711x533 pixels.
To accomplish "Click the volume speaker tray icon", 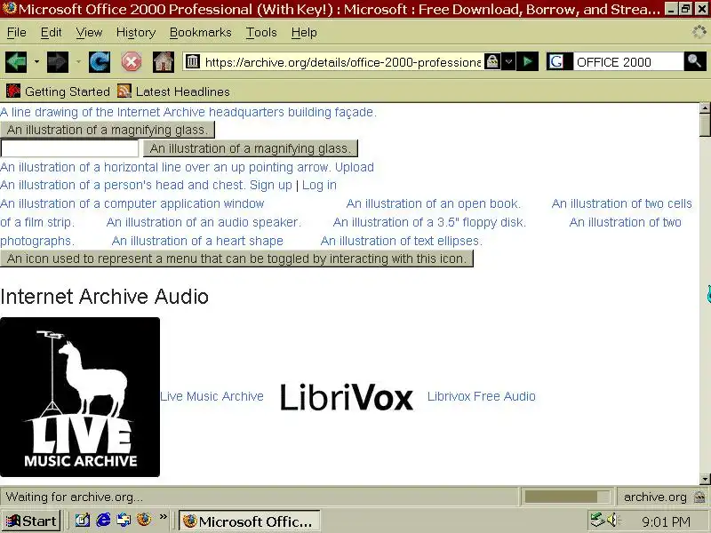I will coord(613,520).
